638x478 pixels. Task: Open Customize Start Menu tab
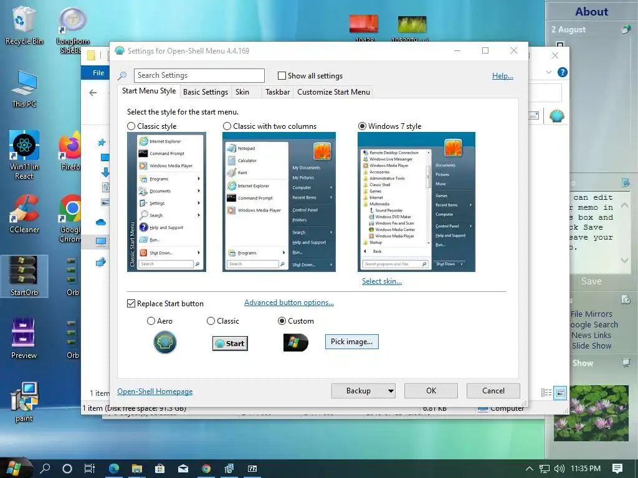334,92
